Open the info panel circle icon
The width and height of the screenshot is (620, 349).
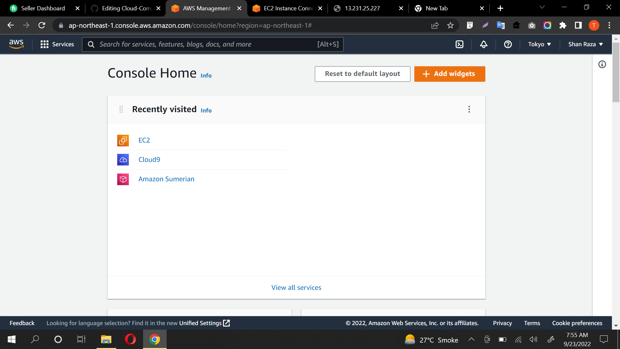(x=602, y=64)
